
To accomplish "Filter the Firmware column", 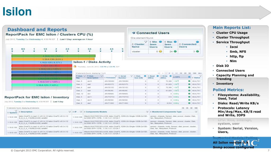I will pos(116,76).
